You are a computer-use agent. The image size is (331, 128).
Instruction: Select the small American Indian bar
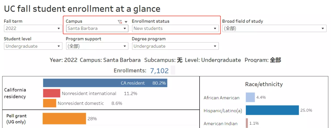click(247, 123)
